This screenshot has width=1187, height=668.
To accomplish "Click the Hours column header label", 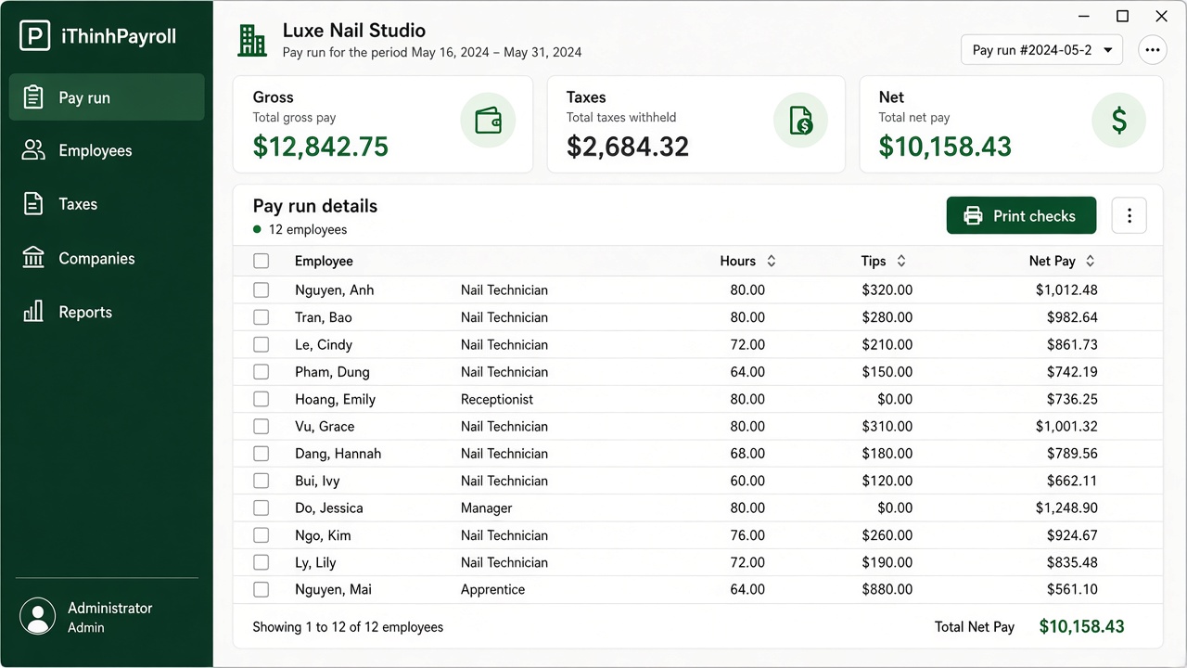I will (x=737, y=262).
